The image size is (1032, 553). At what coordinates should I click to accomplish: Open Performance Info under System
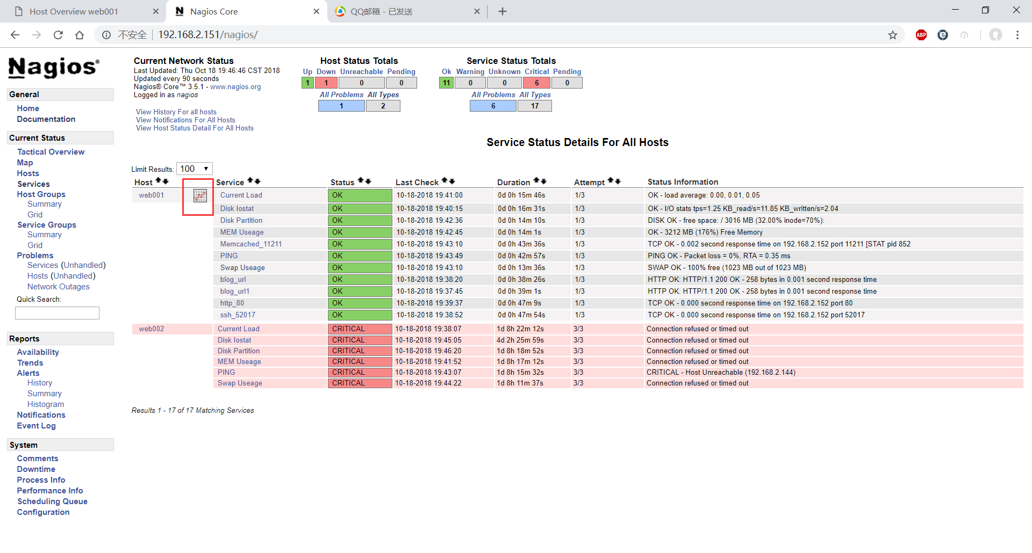click(50, 491)
